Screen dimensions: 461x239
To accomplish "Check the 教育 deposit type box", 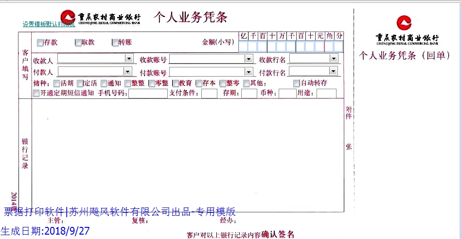I will (176, 83).
